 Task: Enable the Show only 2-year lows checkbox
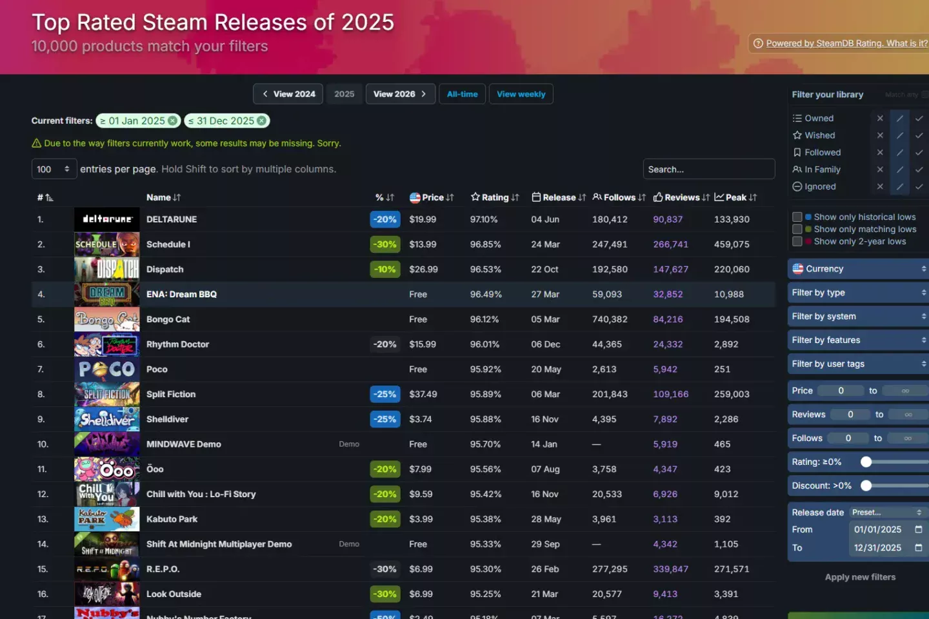tap(797, 241)
